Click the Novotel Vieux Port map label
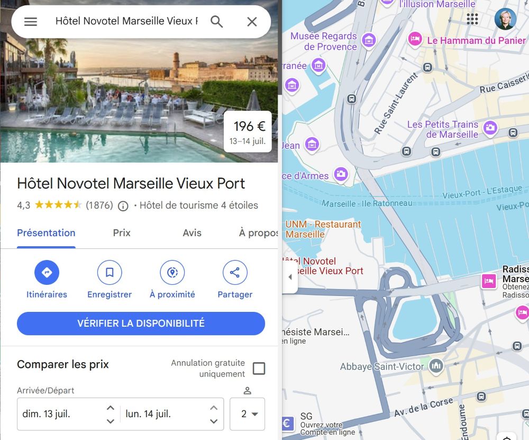529x440 pixels. 323,266
